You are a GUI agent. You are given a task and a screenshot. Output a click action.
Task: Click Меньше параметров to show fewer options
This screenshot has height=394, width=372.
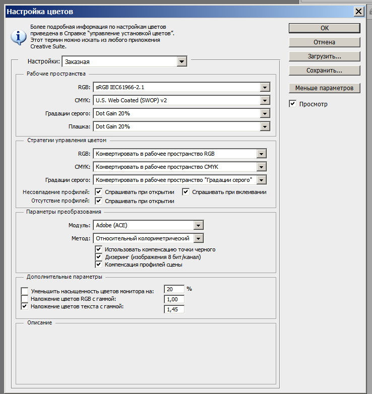[x=324, y=88]
